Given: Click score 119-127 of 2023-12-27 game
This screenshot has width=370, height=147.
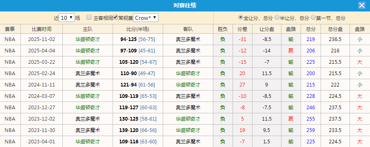Looking at the screenshot, I should click(129, 108).
